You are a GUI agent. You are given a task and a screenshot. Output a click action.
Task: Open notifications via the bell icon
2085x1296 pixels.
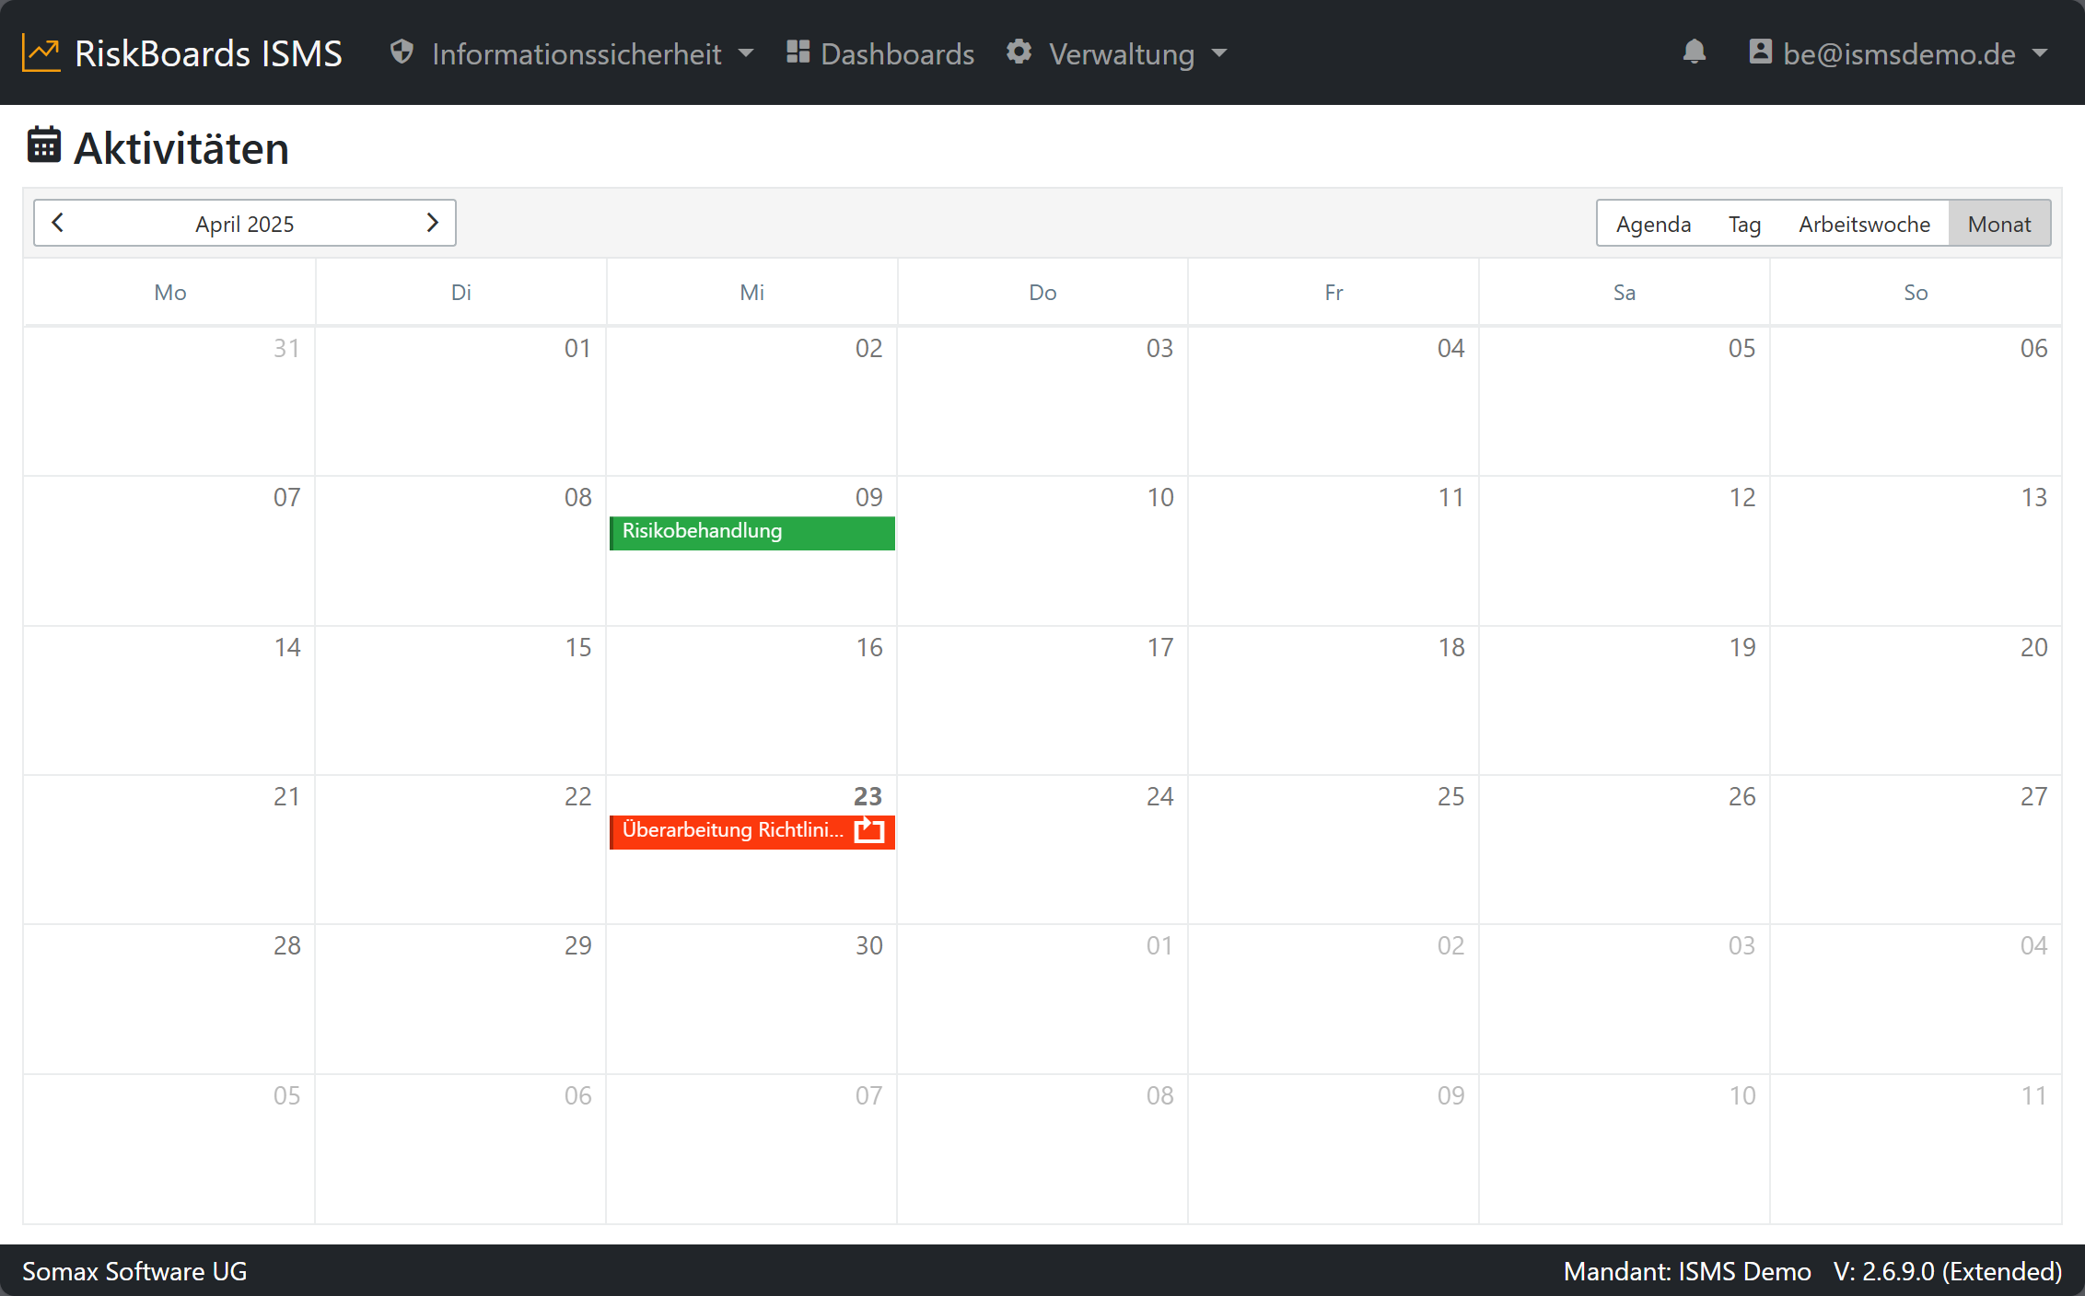(x=1695, y=52)
